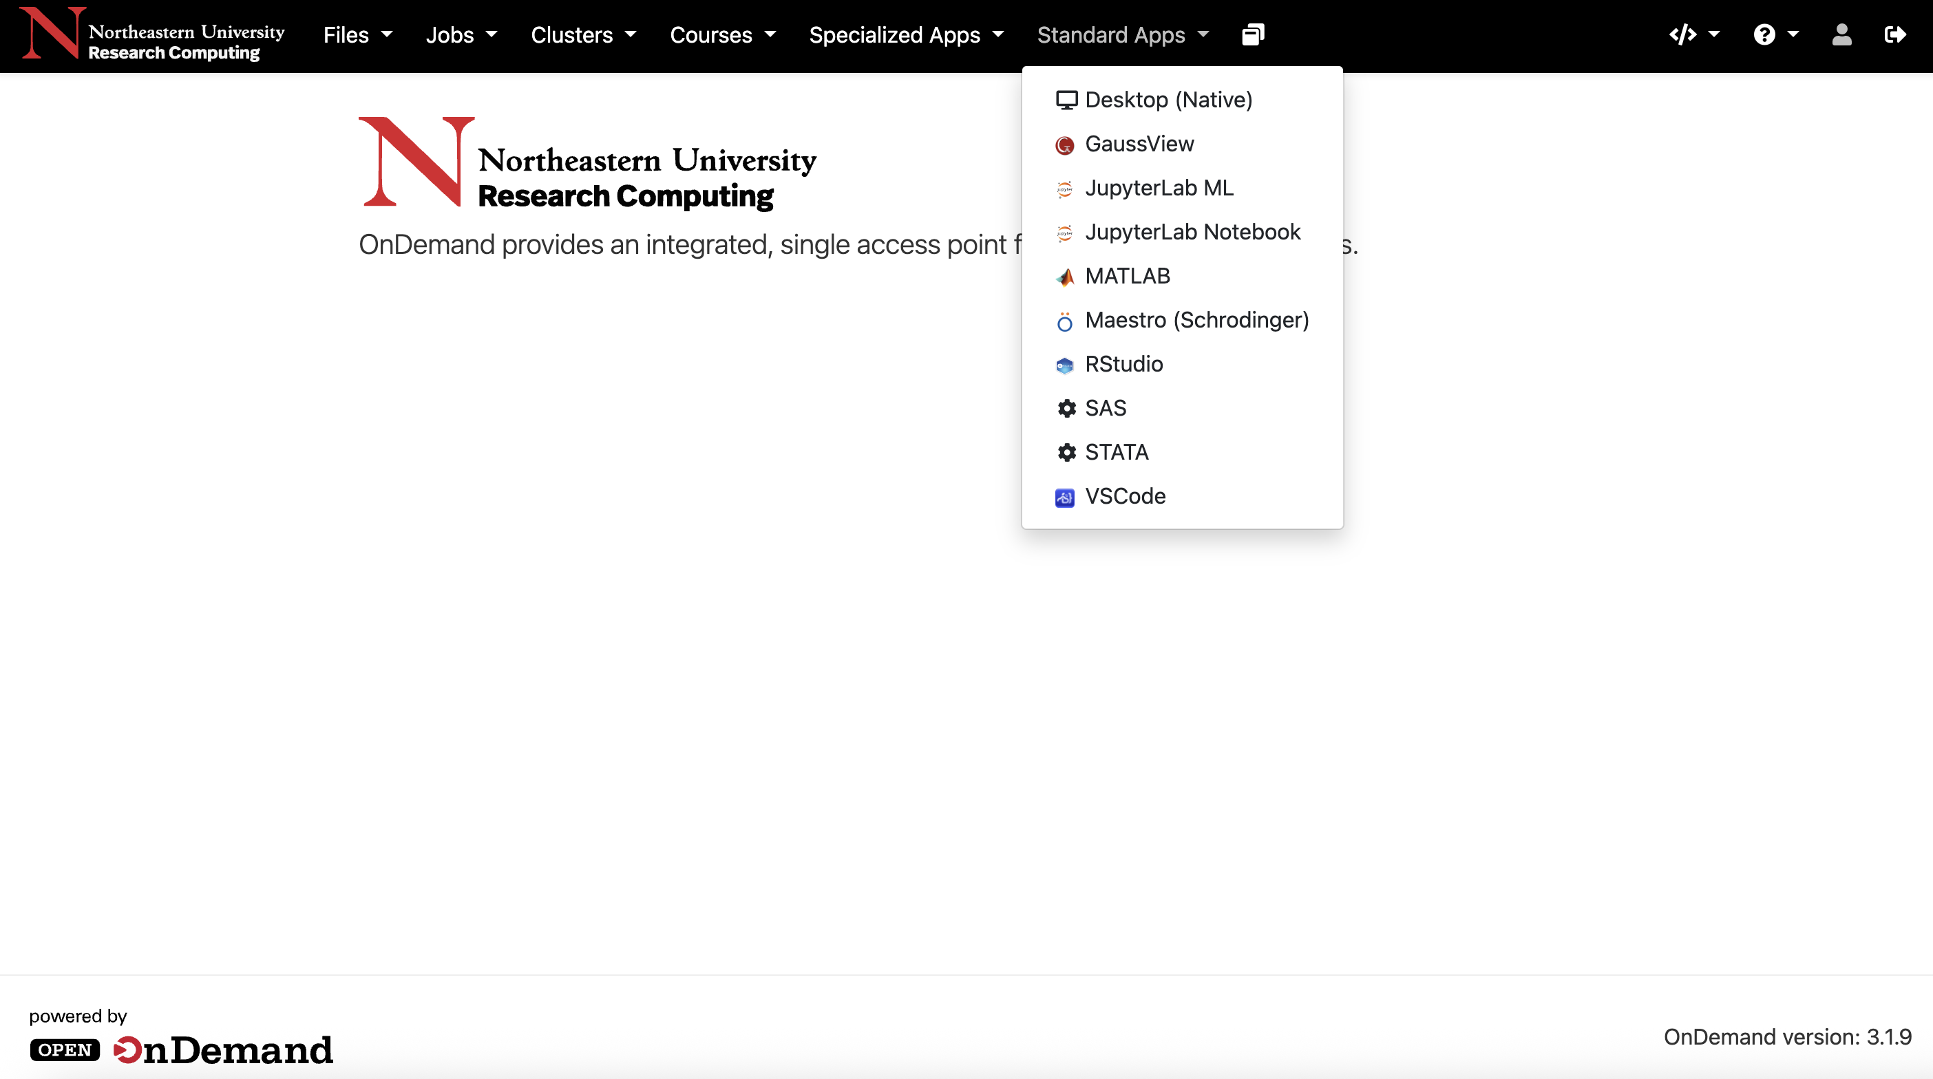
Task: Click the Open OnDemand footer logo
Action: pos(182,1049)
